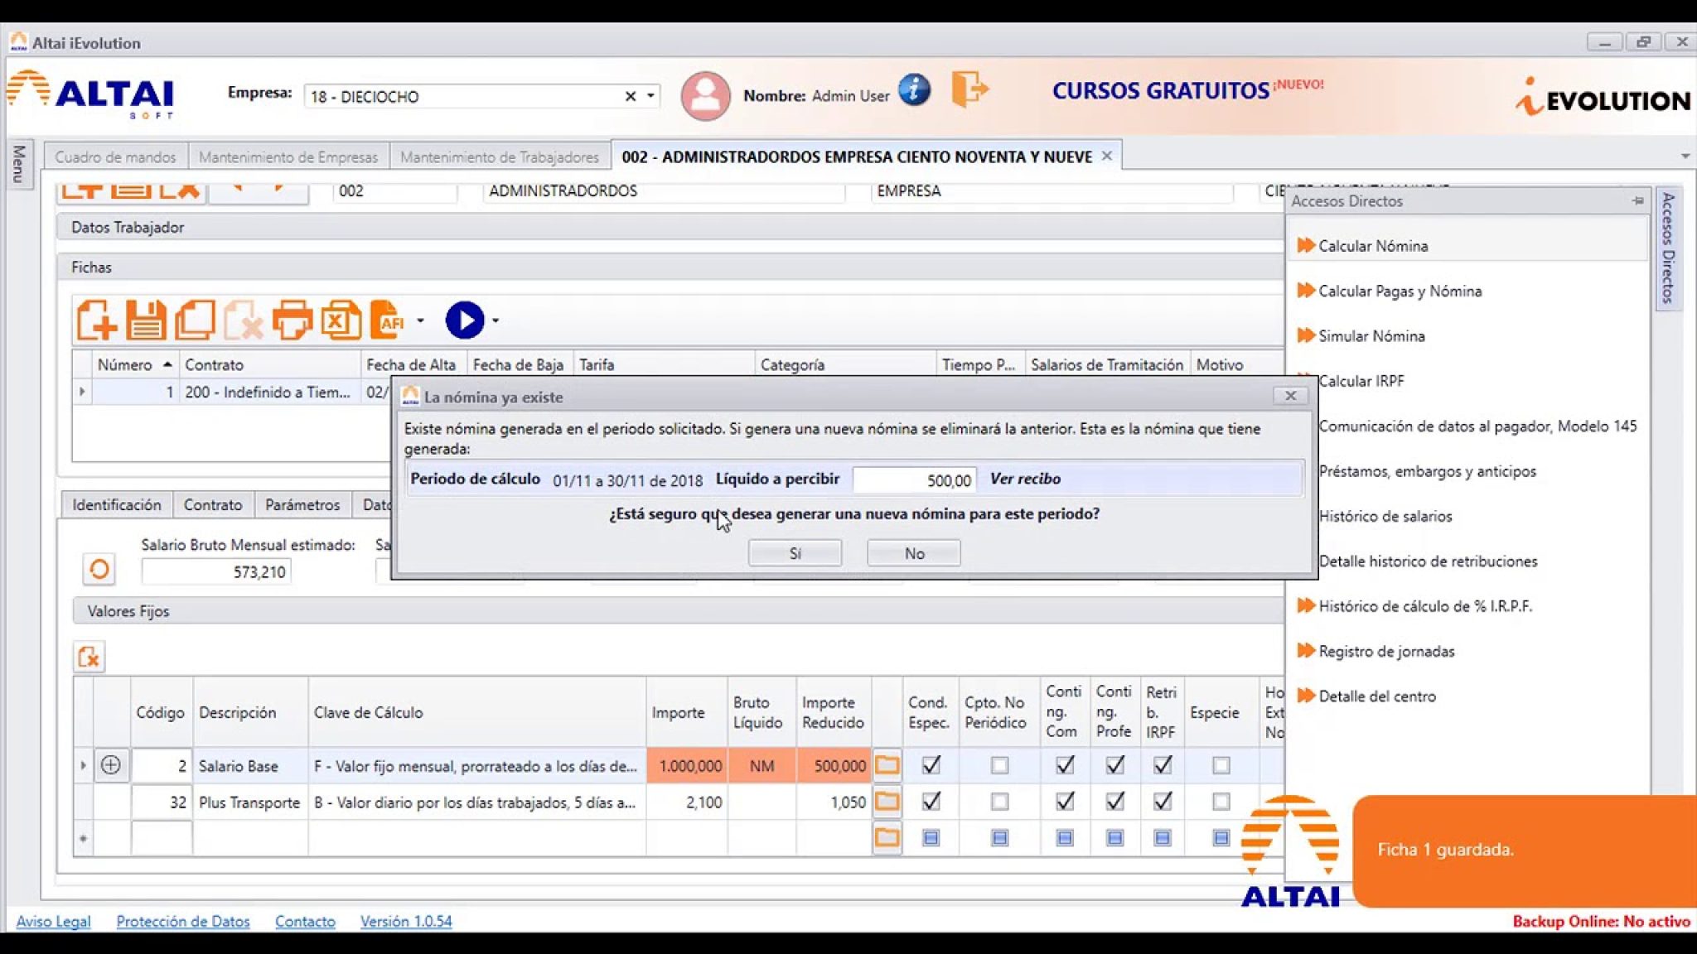Click the Salario Bruto Mensual estimado field
This screenshot has height=954, width=1697.
point(216,571)
